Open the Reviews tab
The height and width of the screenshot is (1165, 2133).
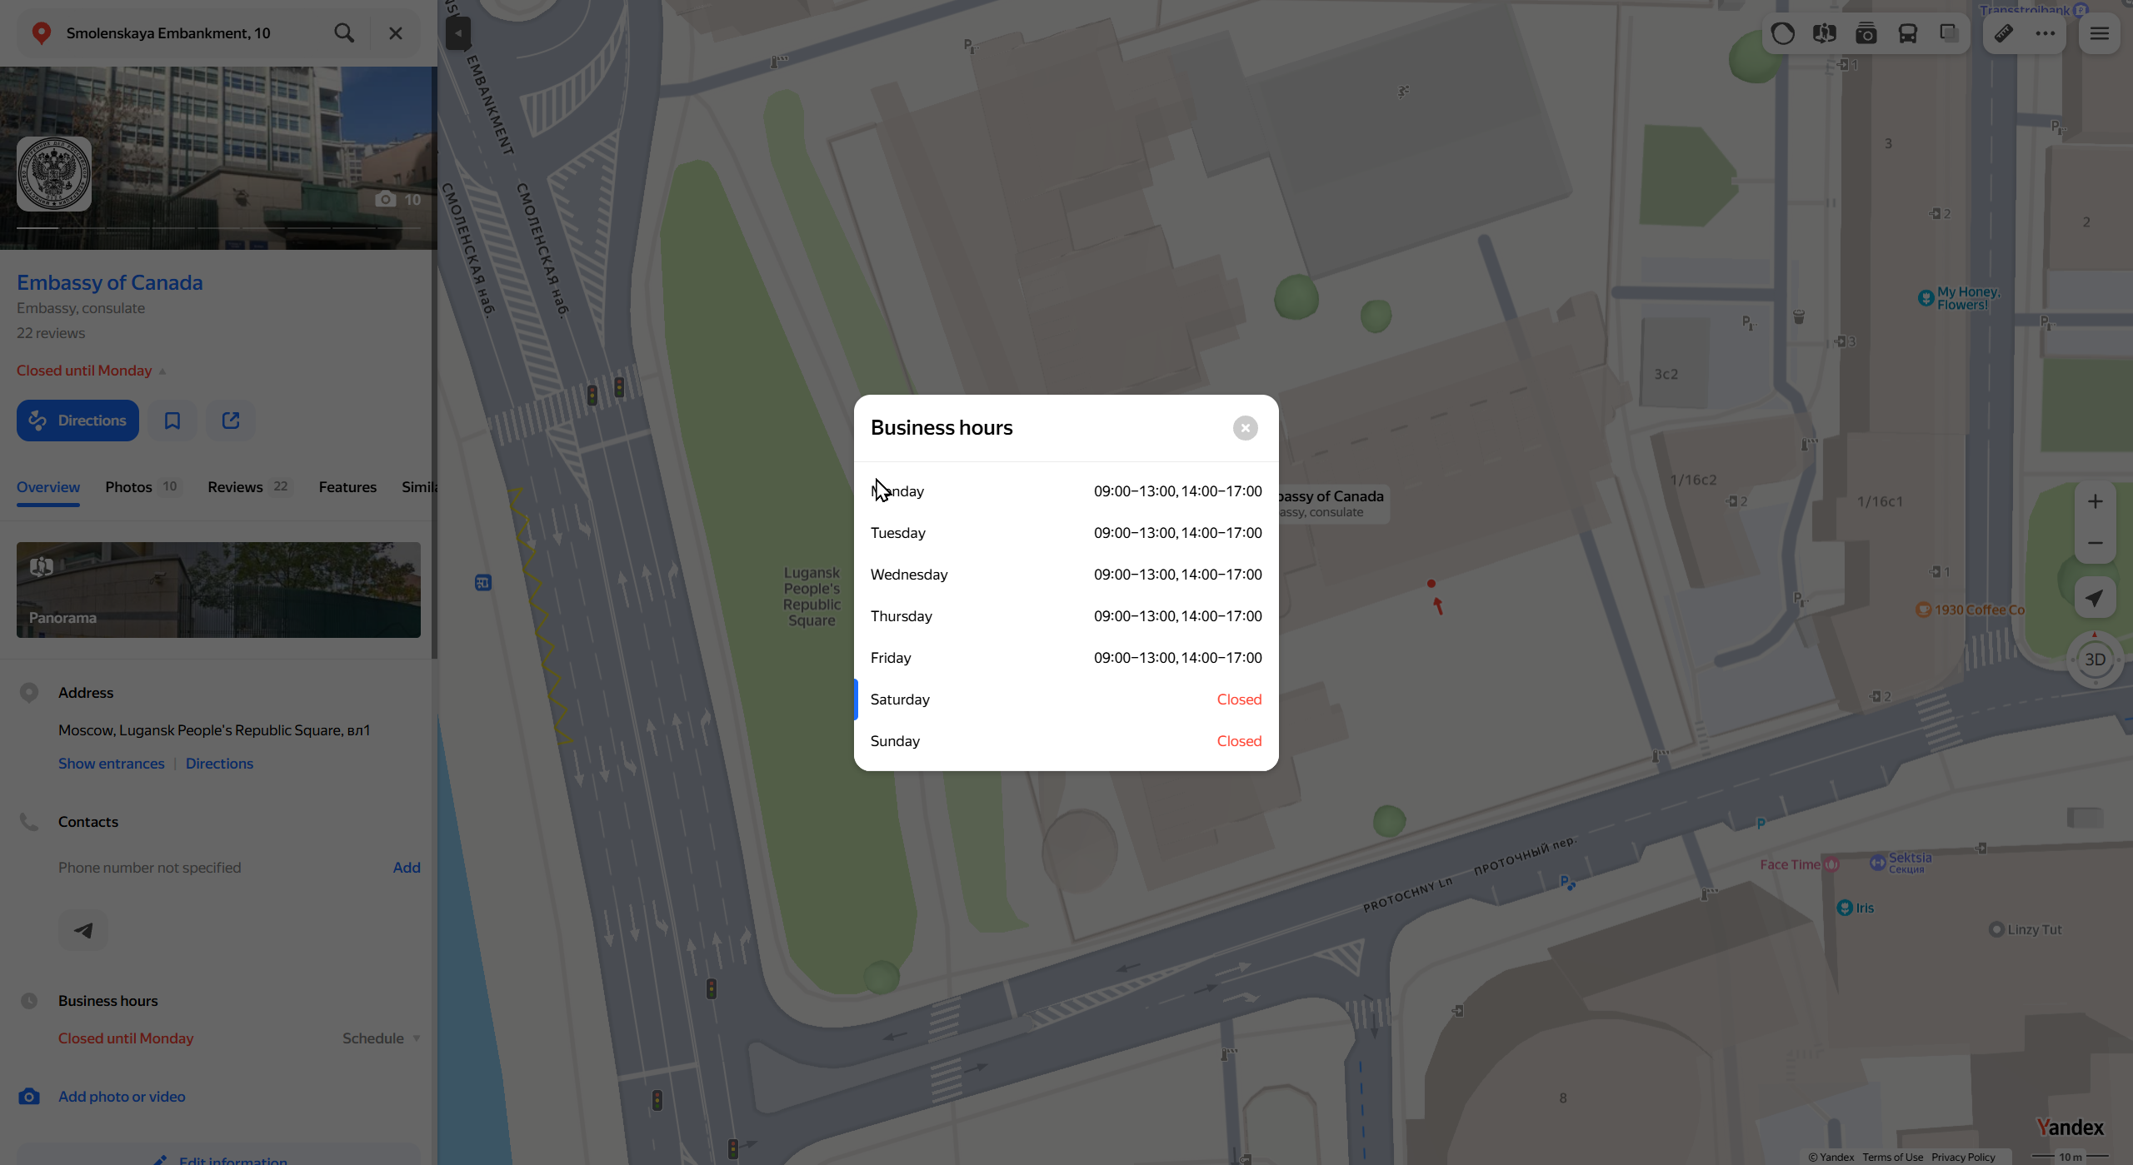coord(250,487)
